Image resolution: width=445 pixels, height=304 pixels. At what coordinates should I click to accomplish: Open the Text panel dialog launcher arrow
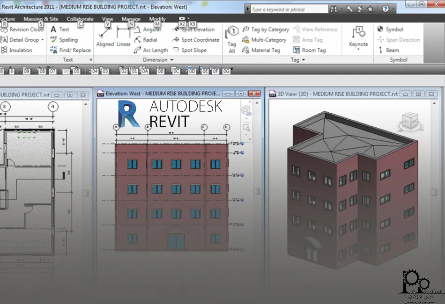click(x=91, y=60)
